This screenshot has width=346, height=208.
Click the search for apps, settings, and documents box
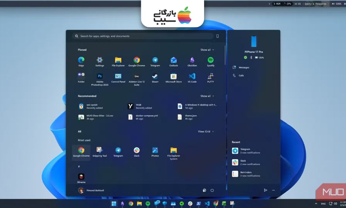143,36
